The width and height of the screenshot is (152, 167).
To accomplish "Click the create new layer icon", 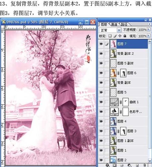I will coord(137,165).
